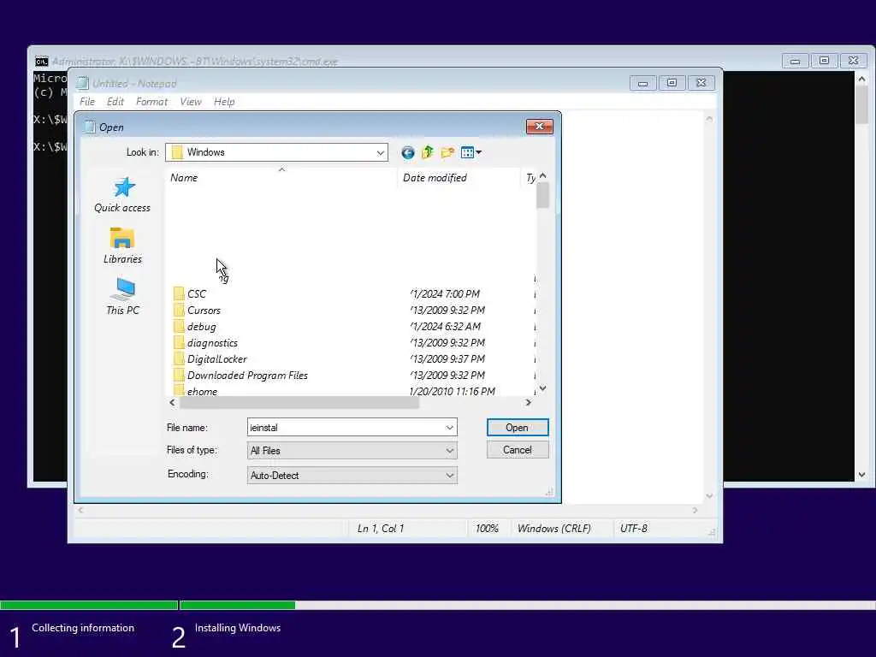The height and width of the screenshot is (657, 876).
Task: Click 'UTF-8' status bar entry
Action: (634, 529)
